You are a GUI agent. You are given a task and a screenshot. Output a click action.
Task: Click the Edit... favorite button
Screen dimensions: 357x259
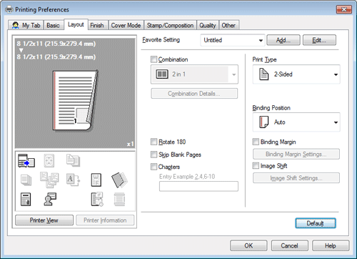(319, 40)
